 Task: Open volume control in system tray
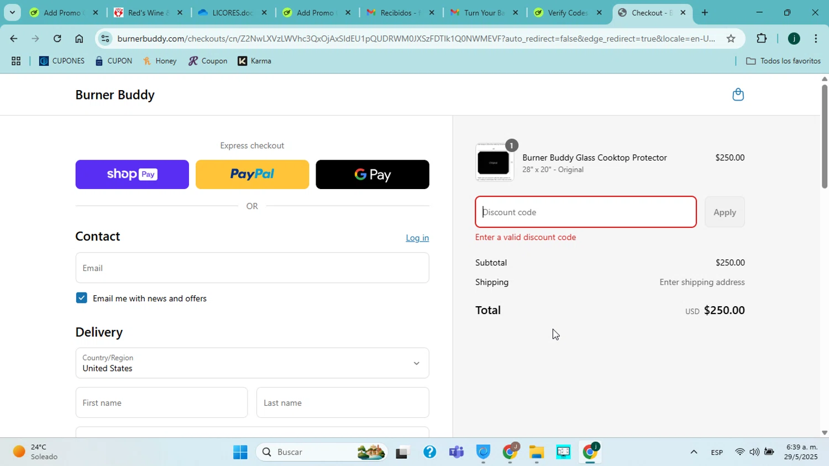click(x=754, y=452)
